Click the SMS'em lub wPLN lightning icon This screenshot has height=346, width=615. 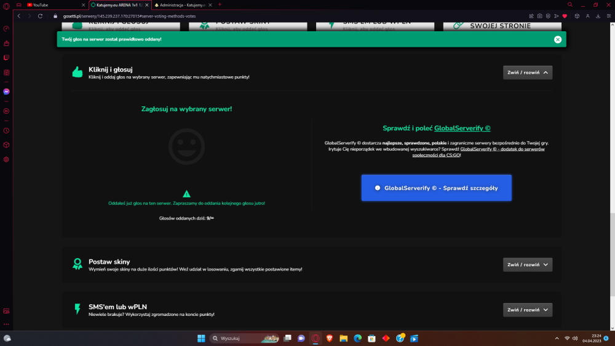(x=77, y=309)
